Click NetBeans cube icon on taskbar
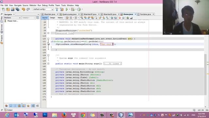Screen dimensions: 209x118 (x=121, y=115)
